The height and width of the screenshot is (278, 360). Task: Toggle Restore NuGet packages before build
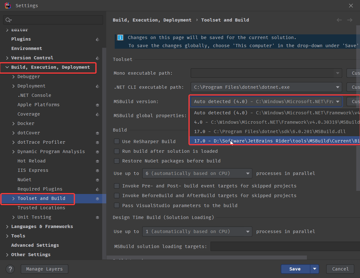pos(117,161)
